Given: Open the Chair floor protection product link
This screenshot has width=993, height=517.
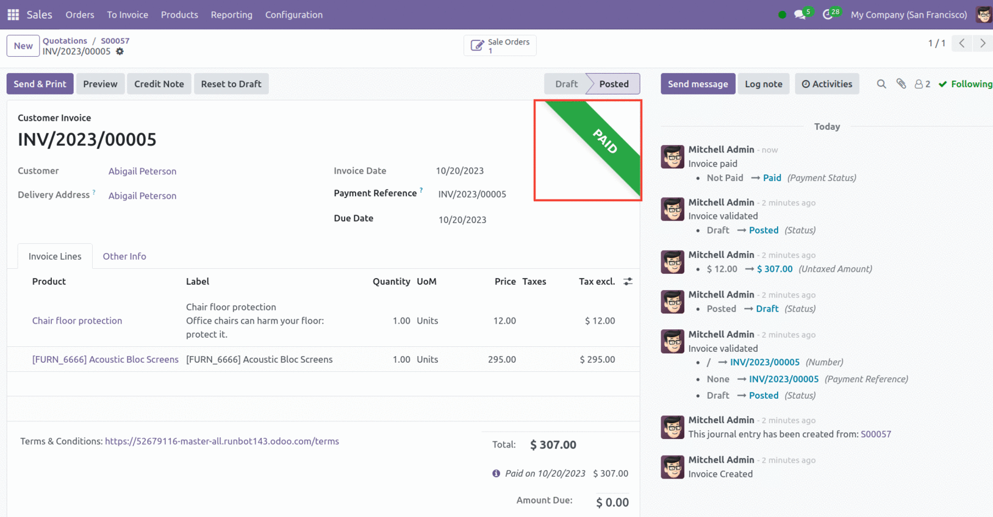Looking at the screenshot, I should click(77, 321).
